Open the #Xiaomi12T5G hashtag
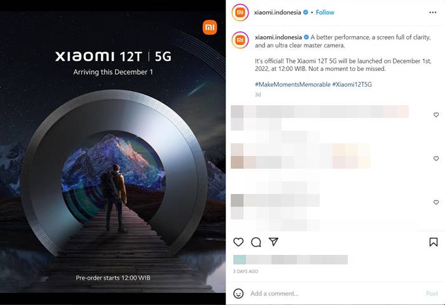The width and height of the screenshot is (445, 305). (x=352, y=84)
